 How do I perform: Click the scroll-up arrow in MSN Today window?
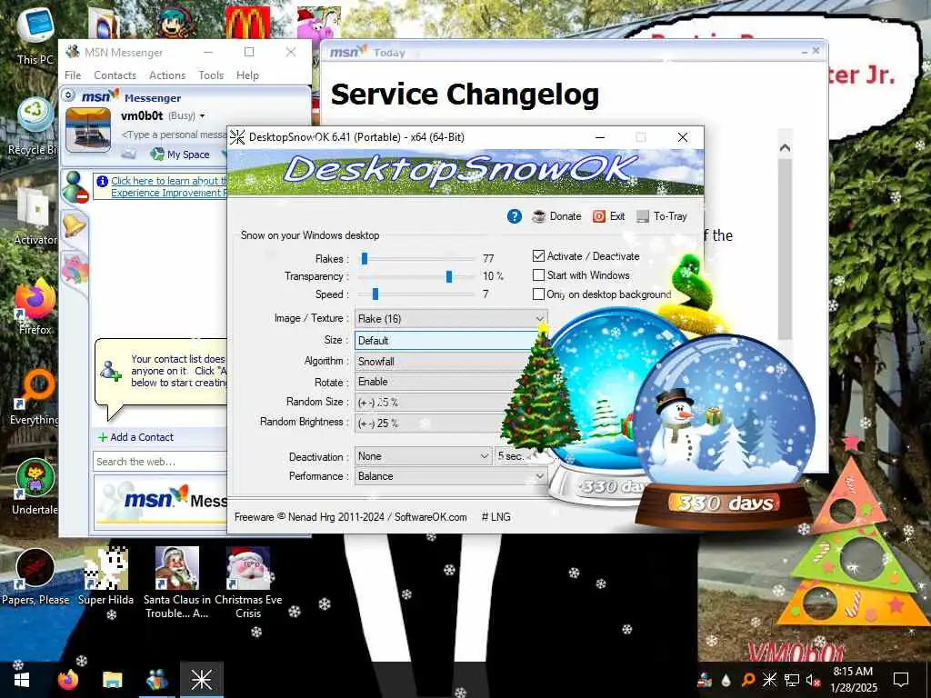pos(785,148)
